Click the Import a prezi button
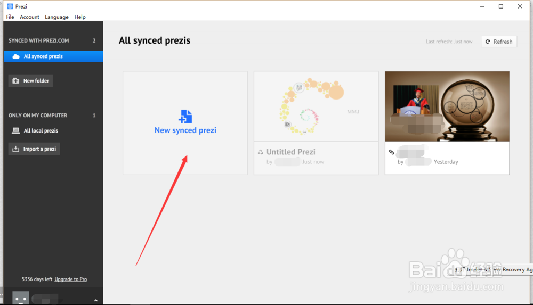The height and width of the screenshot is (305, 533). (x=34, y=149)
